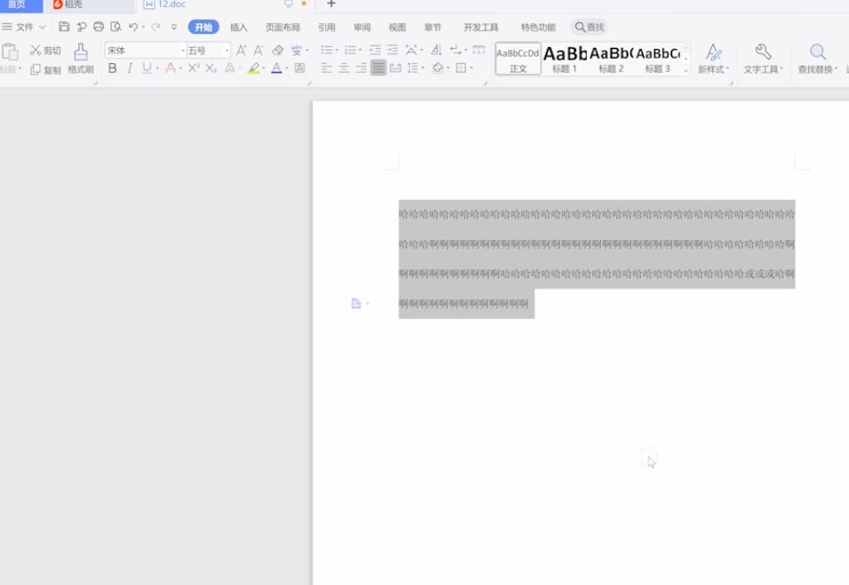Toggle bold formatting
This screenshot has width=849, height=585.
coord(112,68)
